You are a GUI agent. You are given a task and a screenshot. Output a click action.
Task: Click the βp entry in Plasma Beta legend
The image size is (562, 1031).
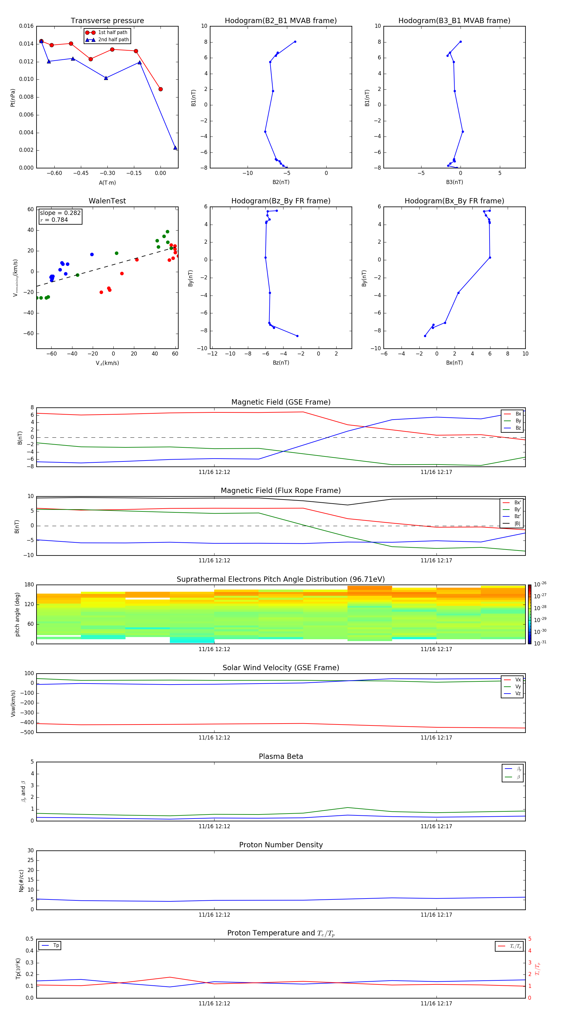513,769
